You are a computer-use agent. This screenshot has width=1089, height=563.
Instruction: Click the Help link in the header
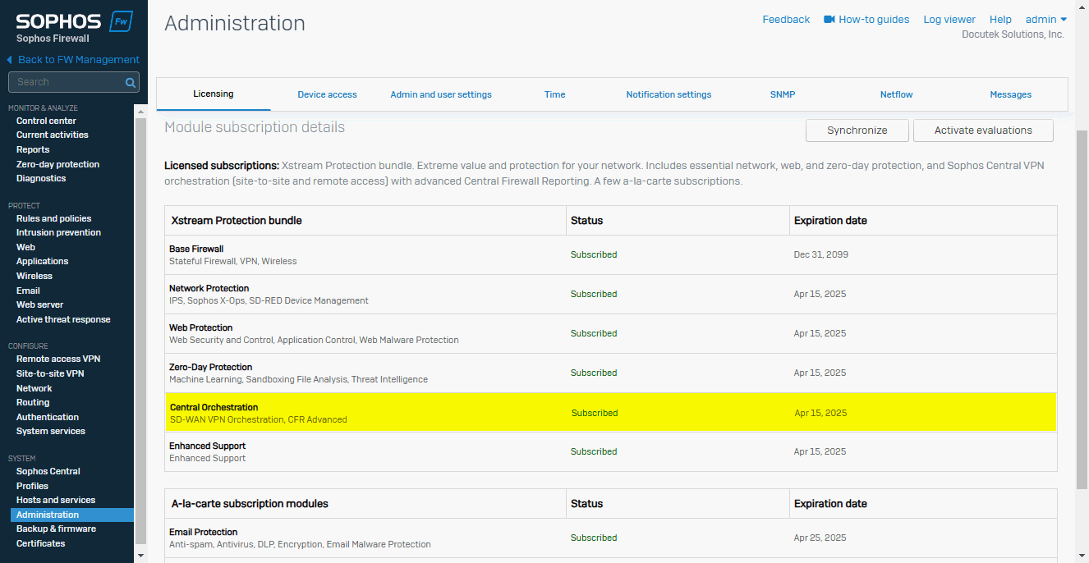1000,19
